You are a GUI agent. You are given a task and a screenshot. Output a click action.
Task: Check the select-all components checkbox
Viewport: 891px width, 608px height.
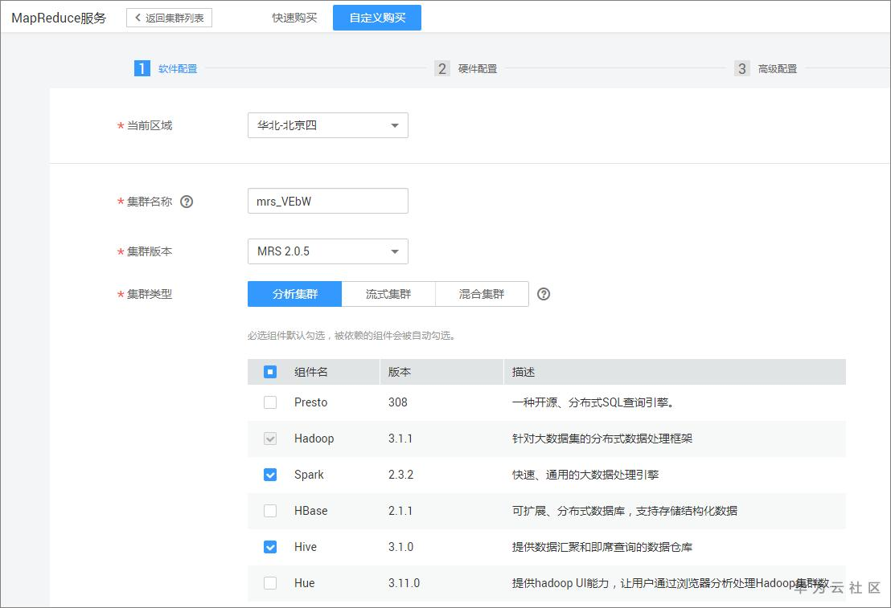tap(270, 371)
